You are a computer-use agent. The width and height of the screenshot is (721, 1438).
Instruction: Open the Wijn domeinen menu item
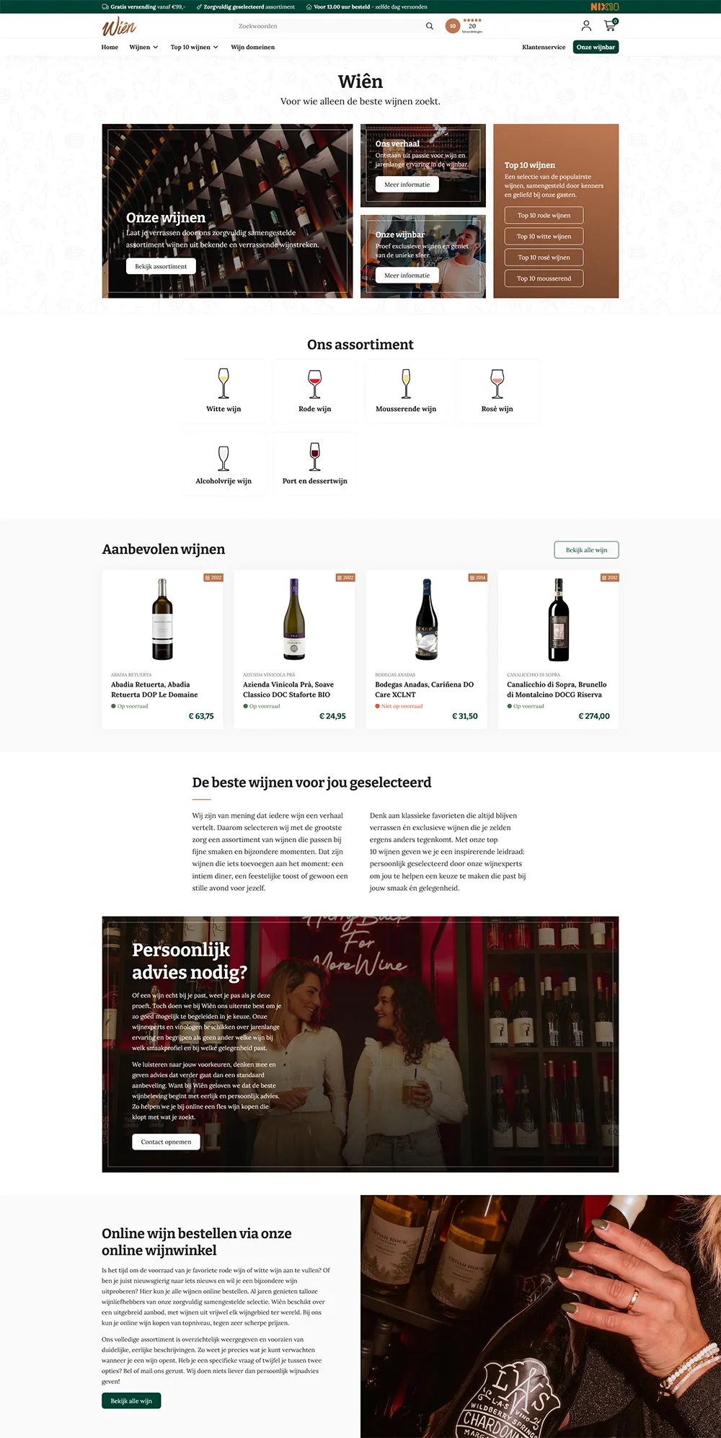(252, 48)
